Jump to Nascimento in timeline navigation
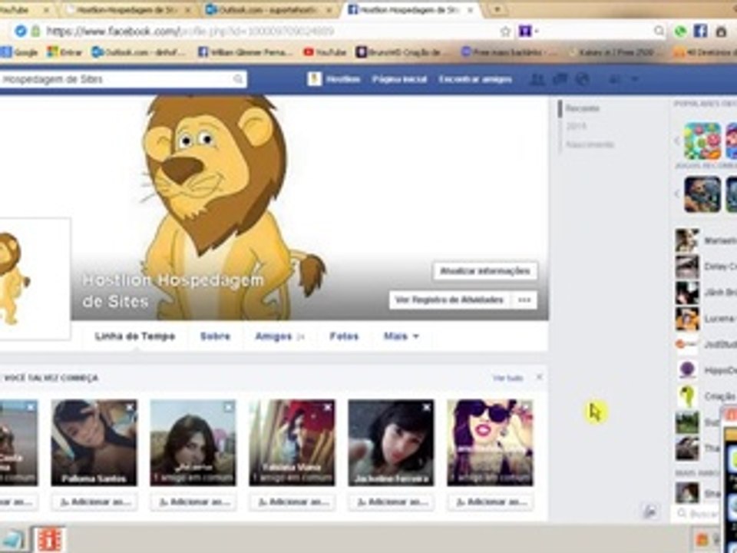737x553 pixels. (x=590, y=144)
